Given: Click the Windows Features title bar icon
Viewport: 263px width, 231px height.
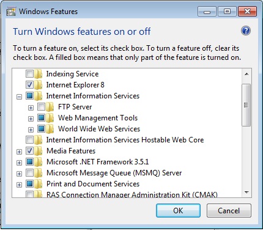Looking at the screenshot, I should [11, 12].
